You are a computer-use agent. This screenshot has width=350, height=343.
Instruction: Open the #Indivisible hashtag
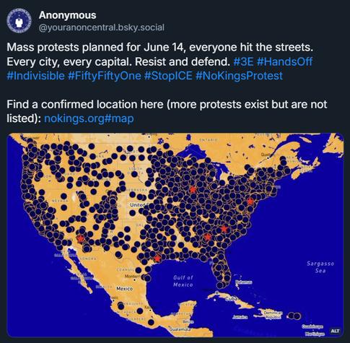(x=35, y=76)
